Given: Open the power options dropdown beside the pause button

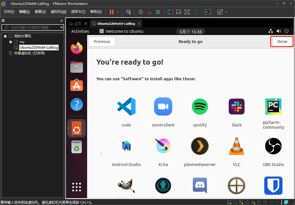Looking at the screenshot, I should pos(118,12).
